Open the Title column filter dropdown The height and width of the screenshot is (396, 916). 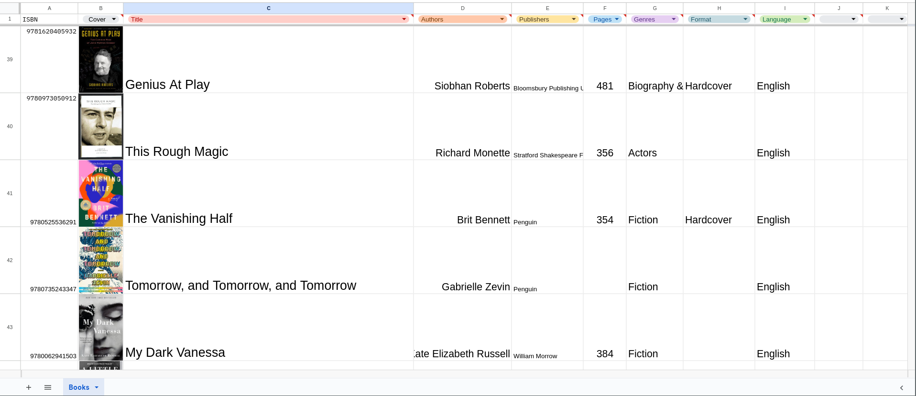404,19
